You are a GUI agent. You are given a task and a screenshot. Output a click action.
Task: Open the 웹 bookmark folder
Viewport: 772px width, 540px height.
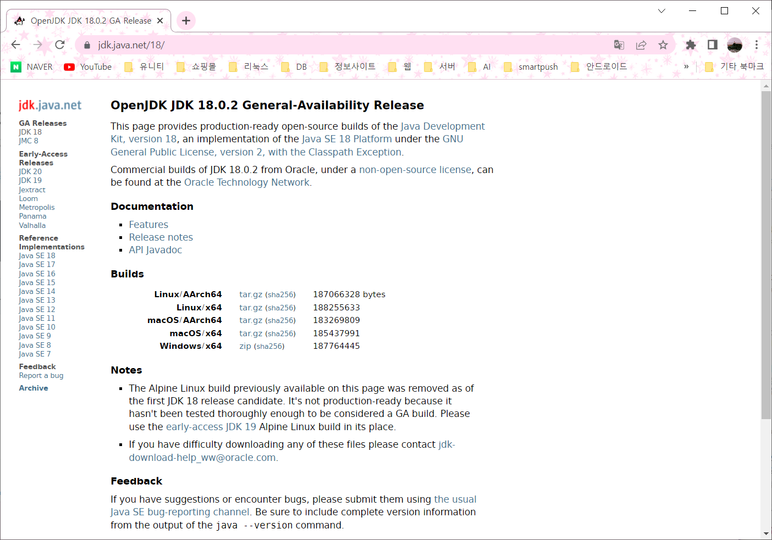pyautogui.click(x=400, y=66)
